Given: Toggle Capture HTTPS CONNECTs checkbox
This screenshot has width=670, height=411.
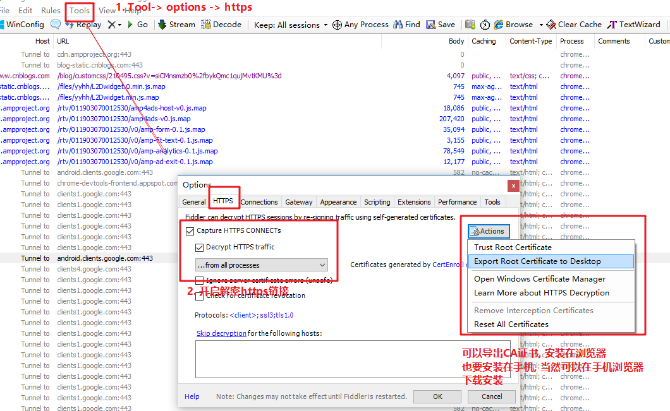Looking at the screenshot, I should 190,231.
